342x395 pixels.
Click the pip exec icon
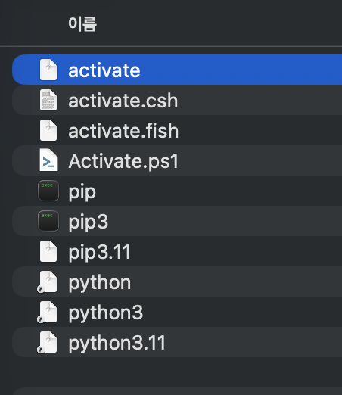click(x=48, y=191)
